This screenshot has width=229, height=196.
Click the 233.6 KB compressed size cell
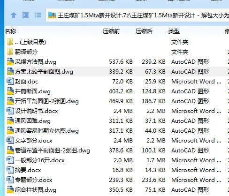tap(153, 180)
